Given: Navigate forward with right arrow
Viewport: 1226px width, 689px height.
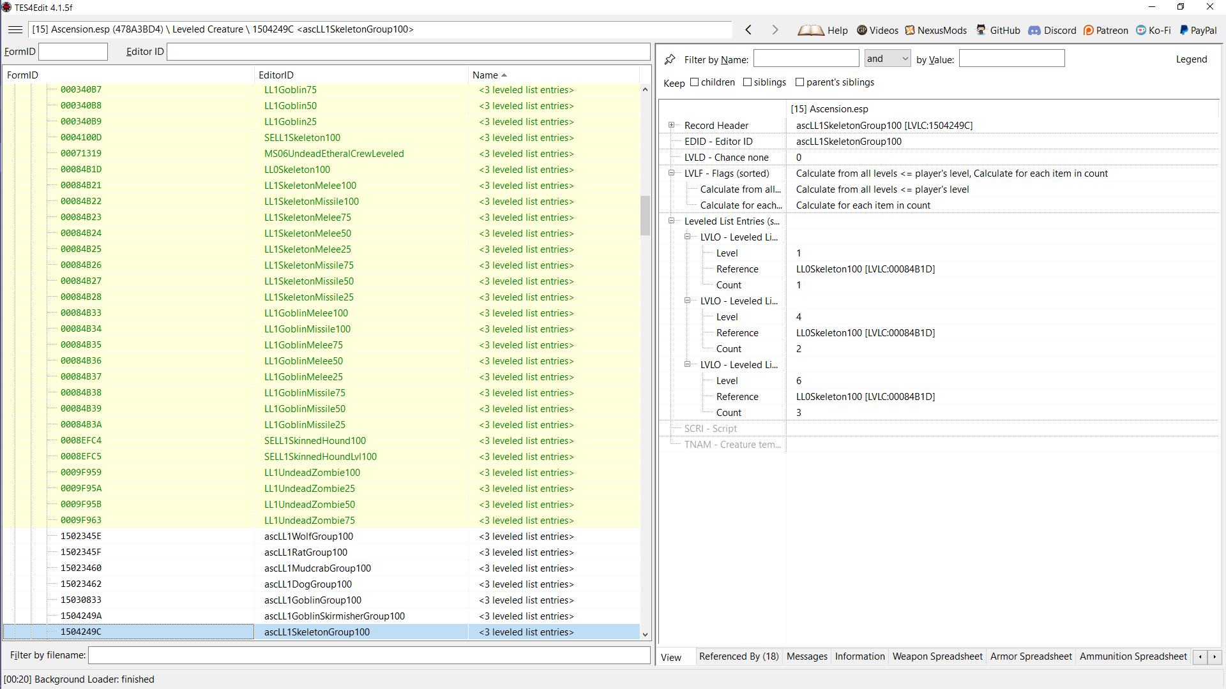Looking at the screenshot, I should point(775,30).
